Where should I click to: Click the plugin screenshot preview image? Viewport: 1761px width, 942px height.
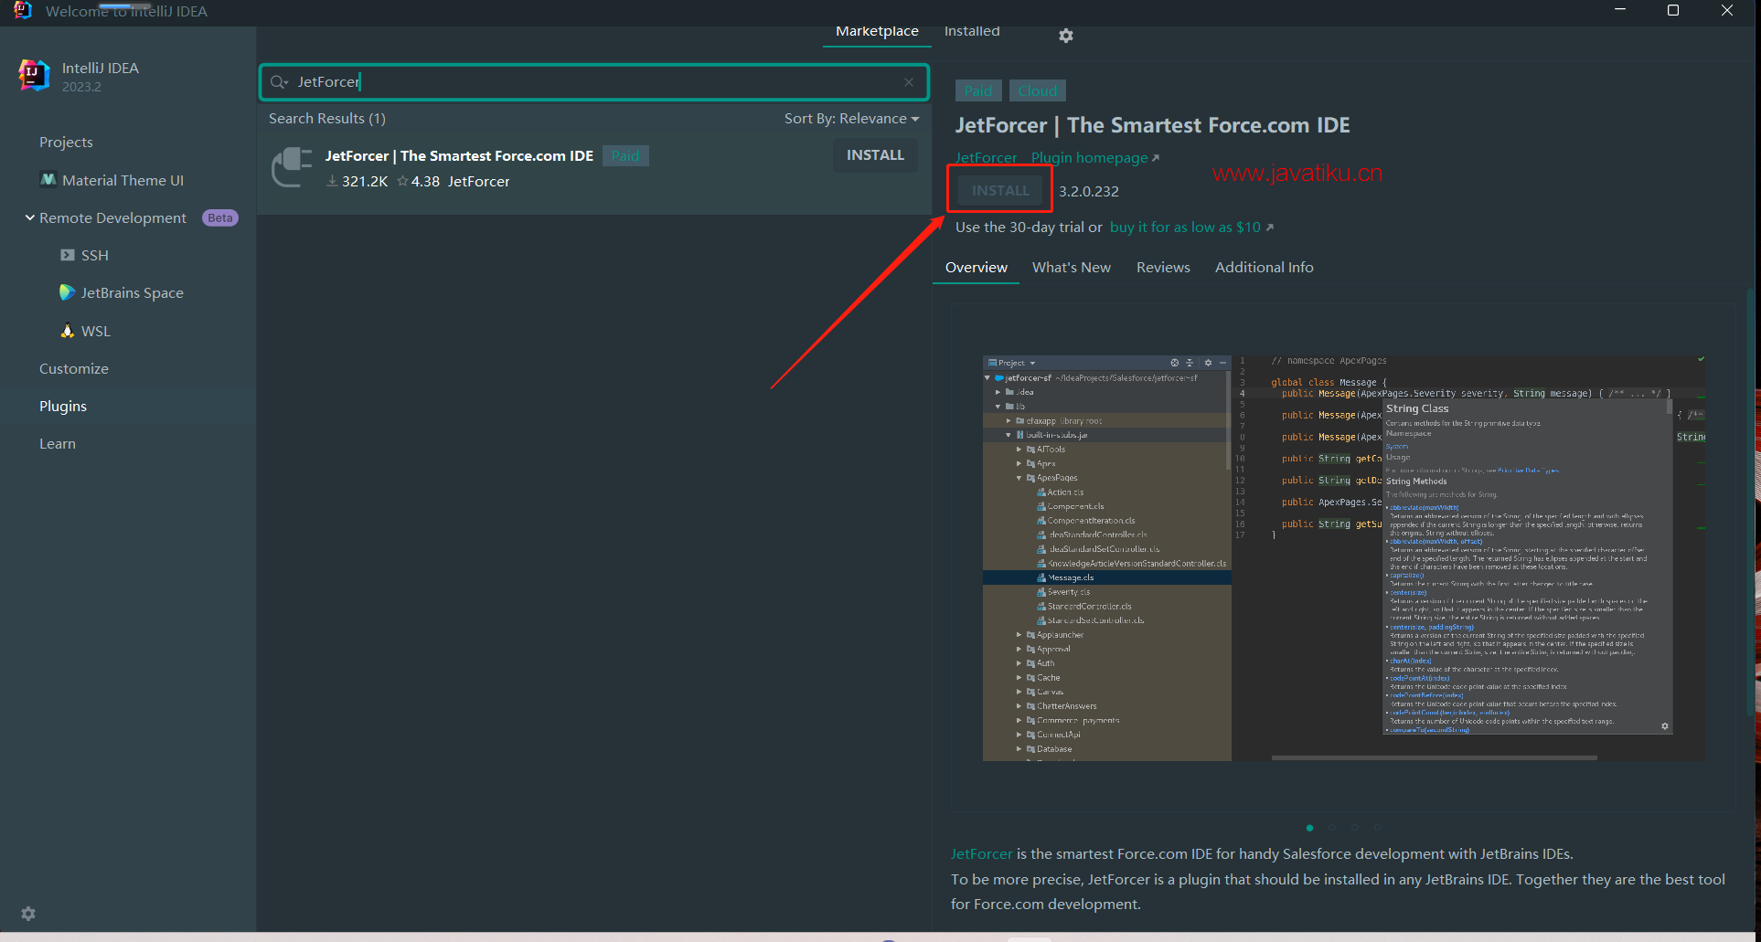(x=1343, y=558)
